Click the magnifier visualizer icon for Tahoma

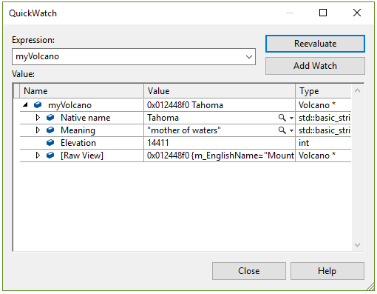[282, 118]
